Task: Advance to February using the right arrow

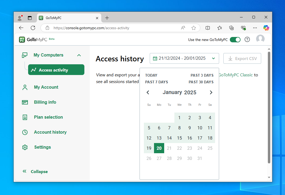Action: coord(211,92)
